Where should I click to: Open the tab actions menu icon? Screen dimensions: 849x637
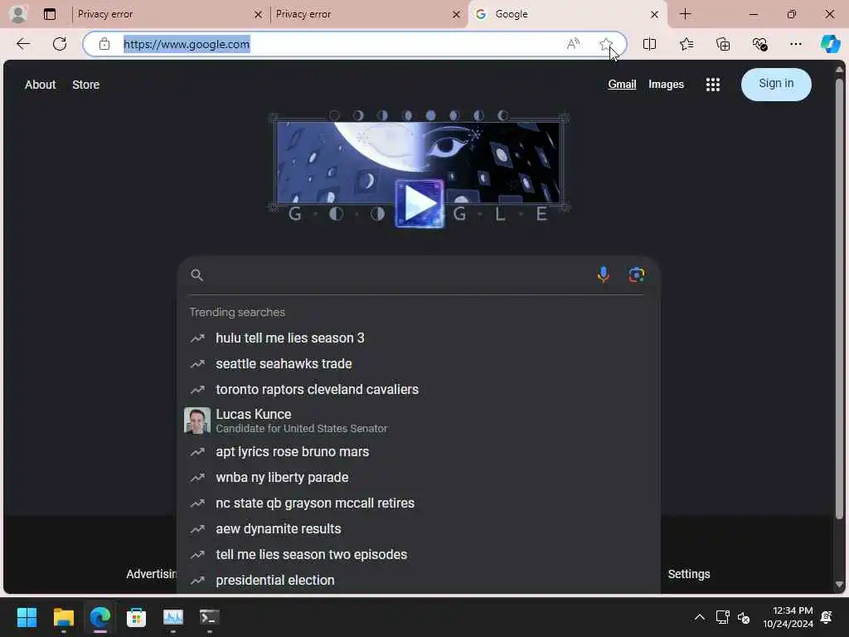coord(49,14)
